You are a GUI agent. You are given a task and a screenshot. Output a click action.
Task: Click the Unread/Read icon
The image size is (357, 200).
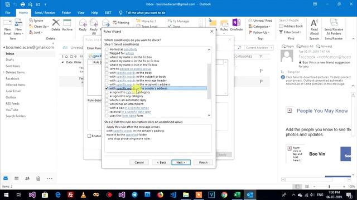(260, 21)
